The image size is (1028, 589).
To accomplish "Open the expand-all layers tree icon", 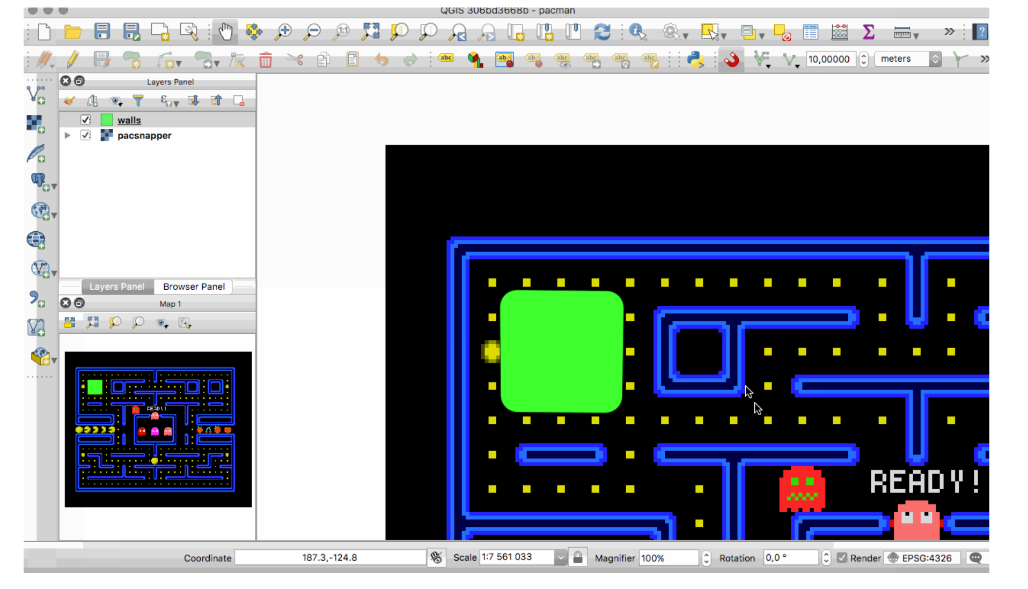I will pos(193,100).
